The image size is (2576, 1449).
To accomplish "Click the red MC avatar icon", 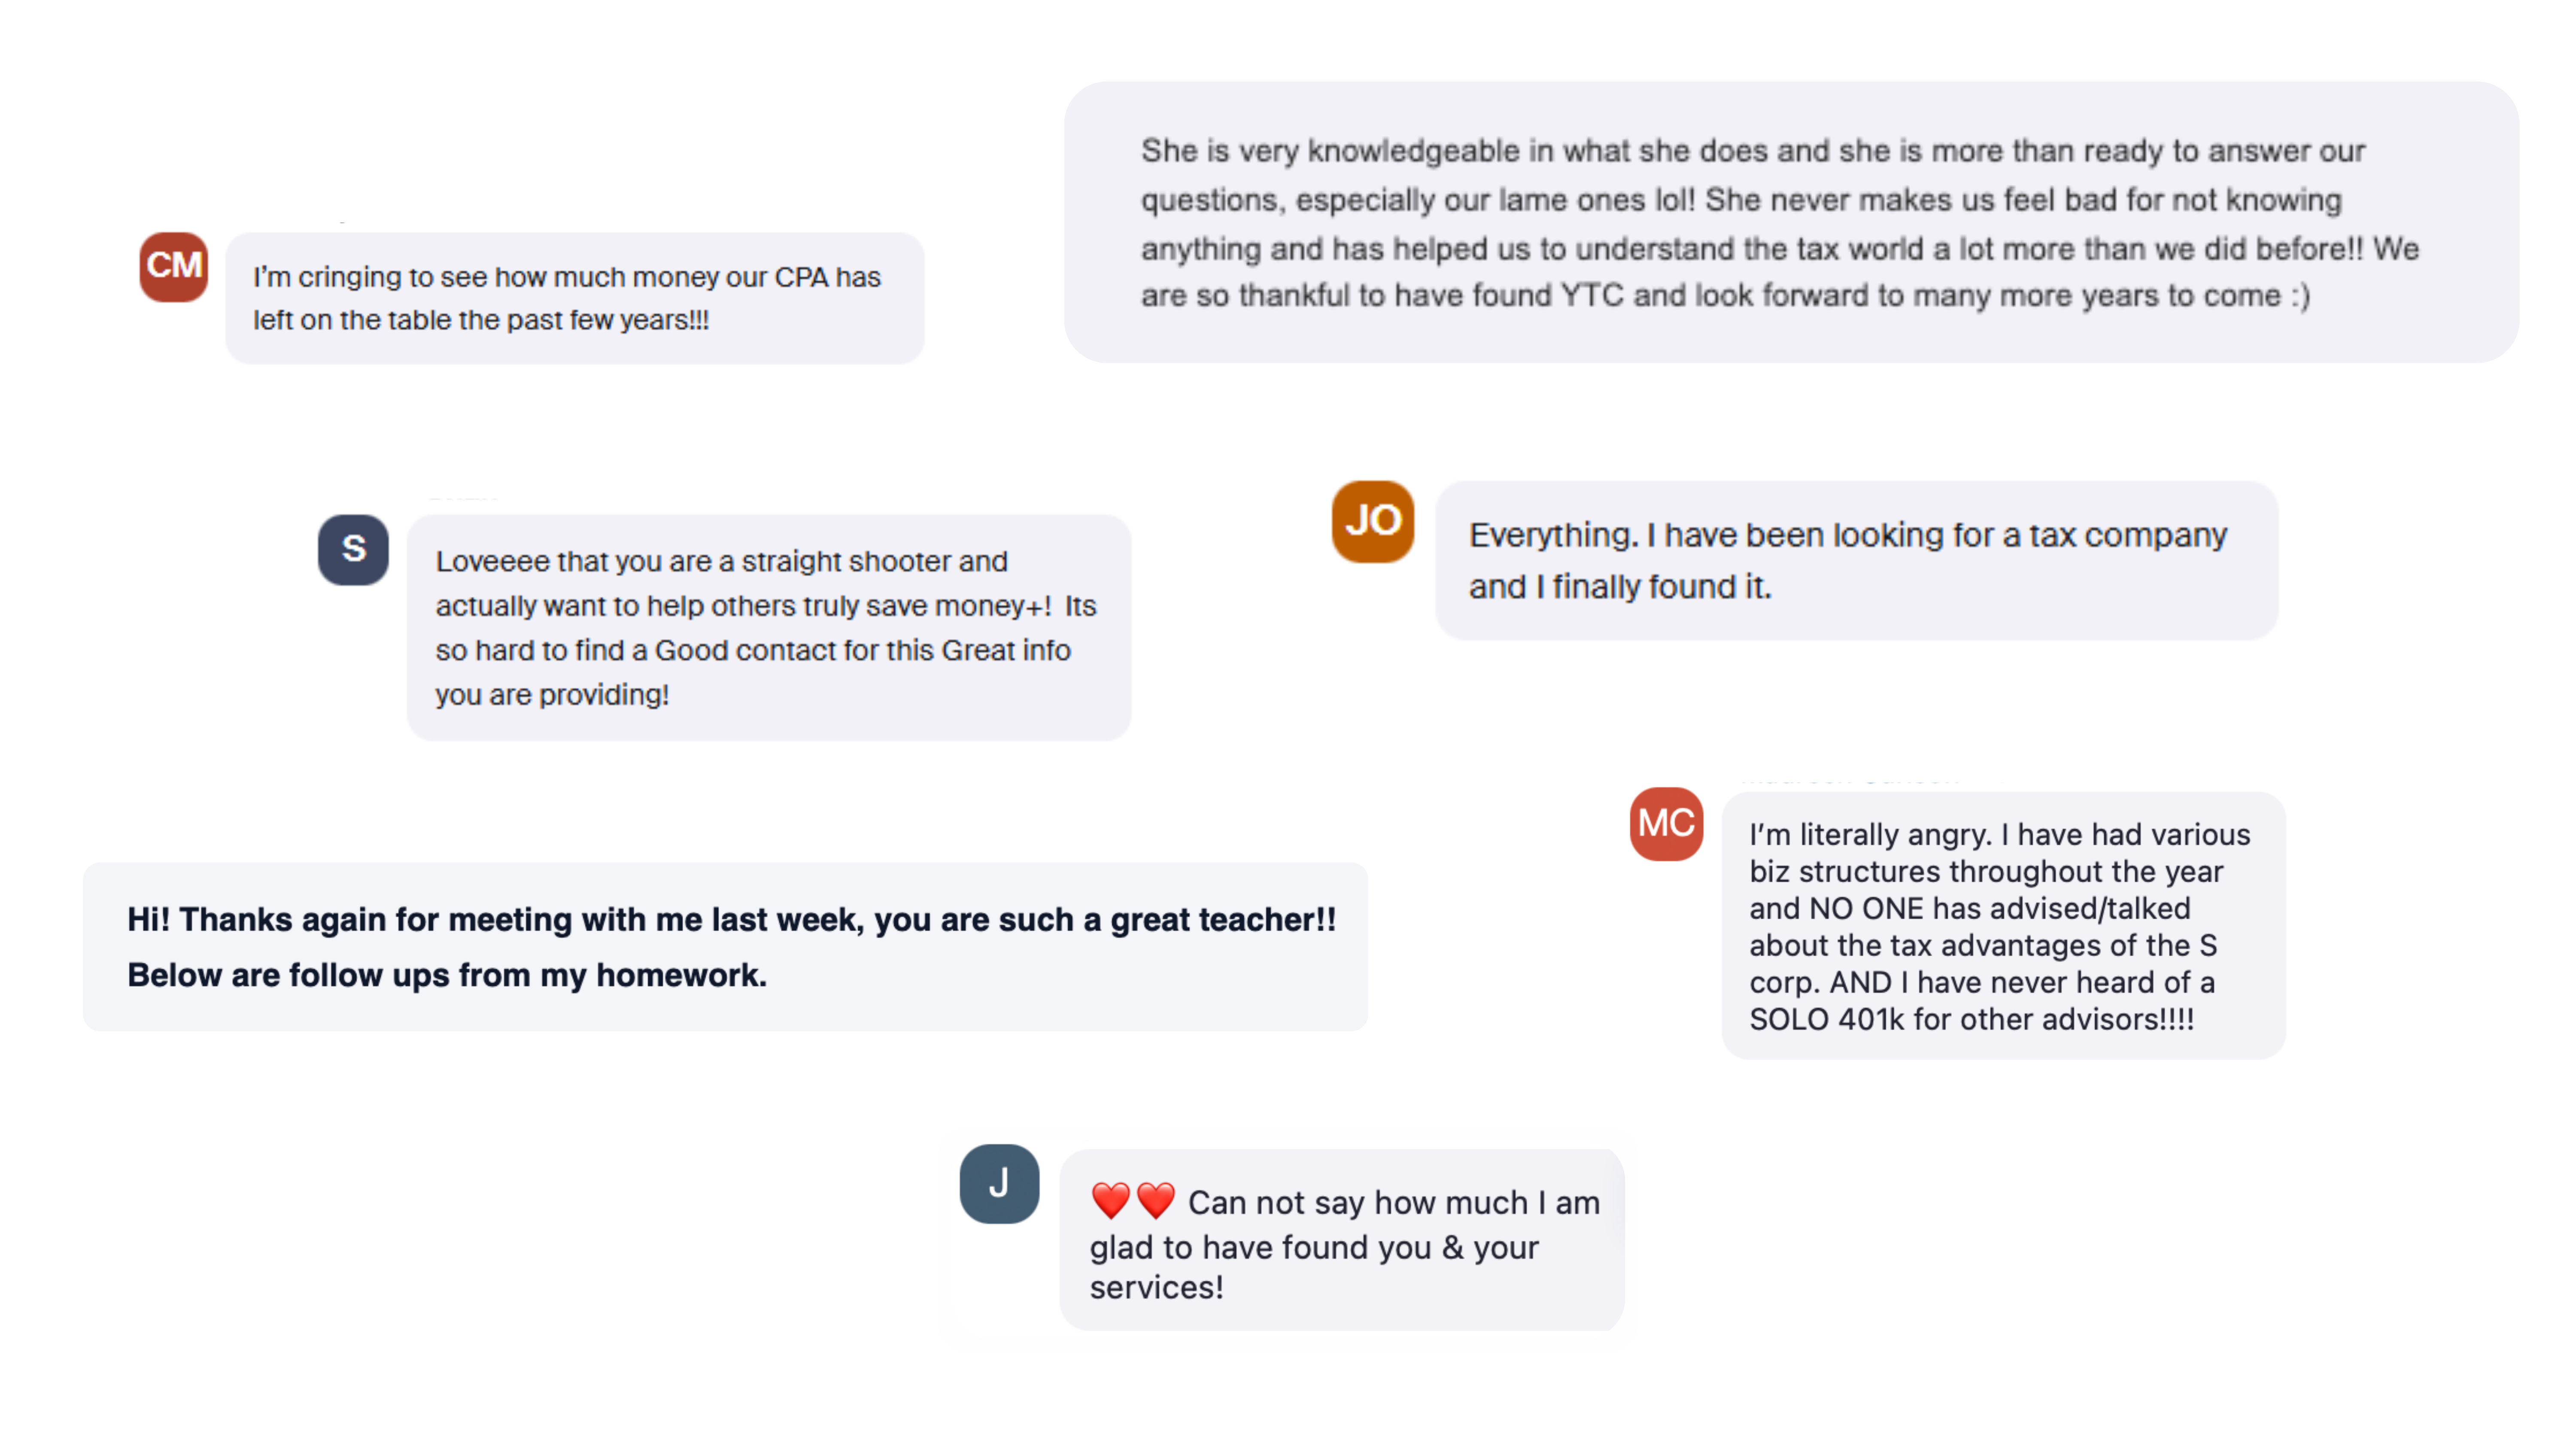I will point(1666,824).
